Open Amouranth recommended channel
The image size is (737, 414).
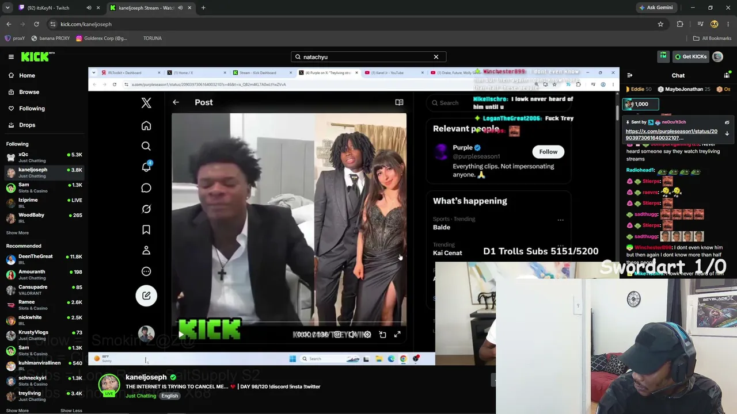[44, 275]
